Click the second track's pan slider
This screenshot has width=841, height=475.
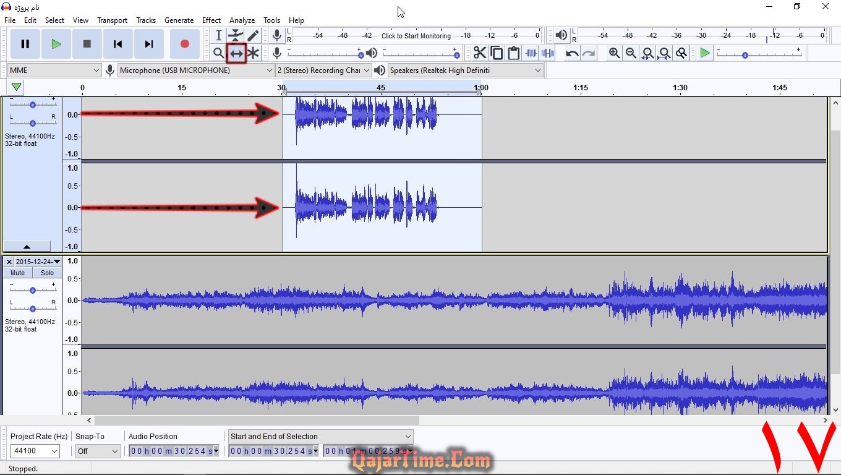[32, 308]
